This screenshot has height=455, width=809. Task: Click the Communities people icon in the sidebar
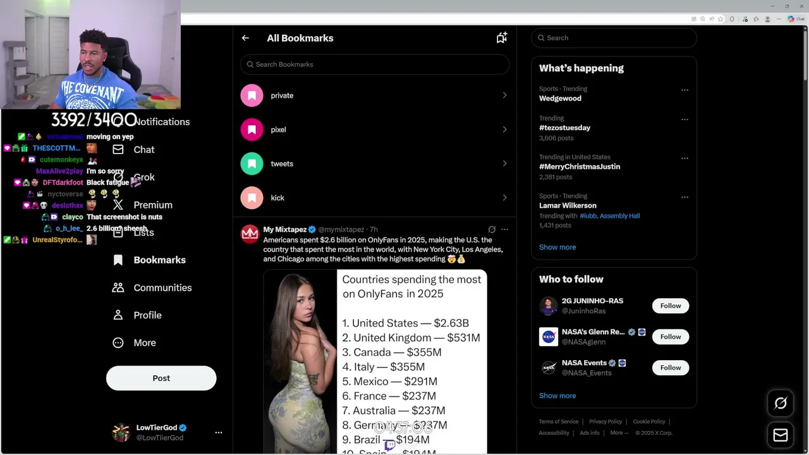(x=118, y=288)
